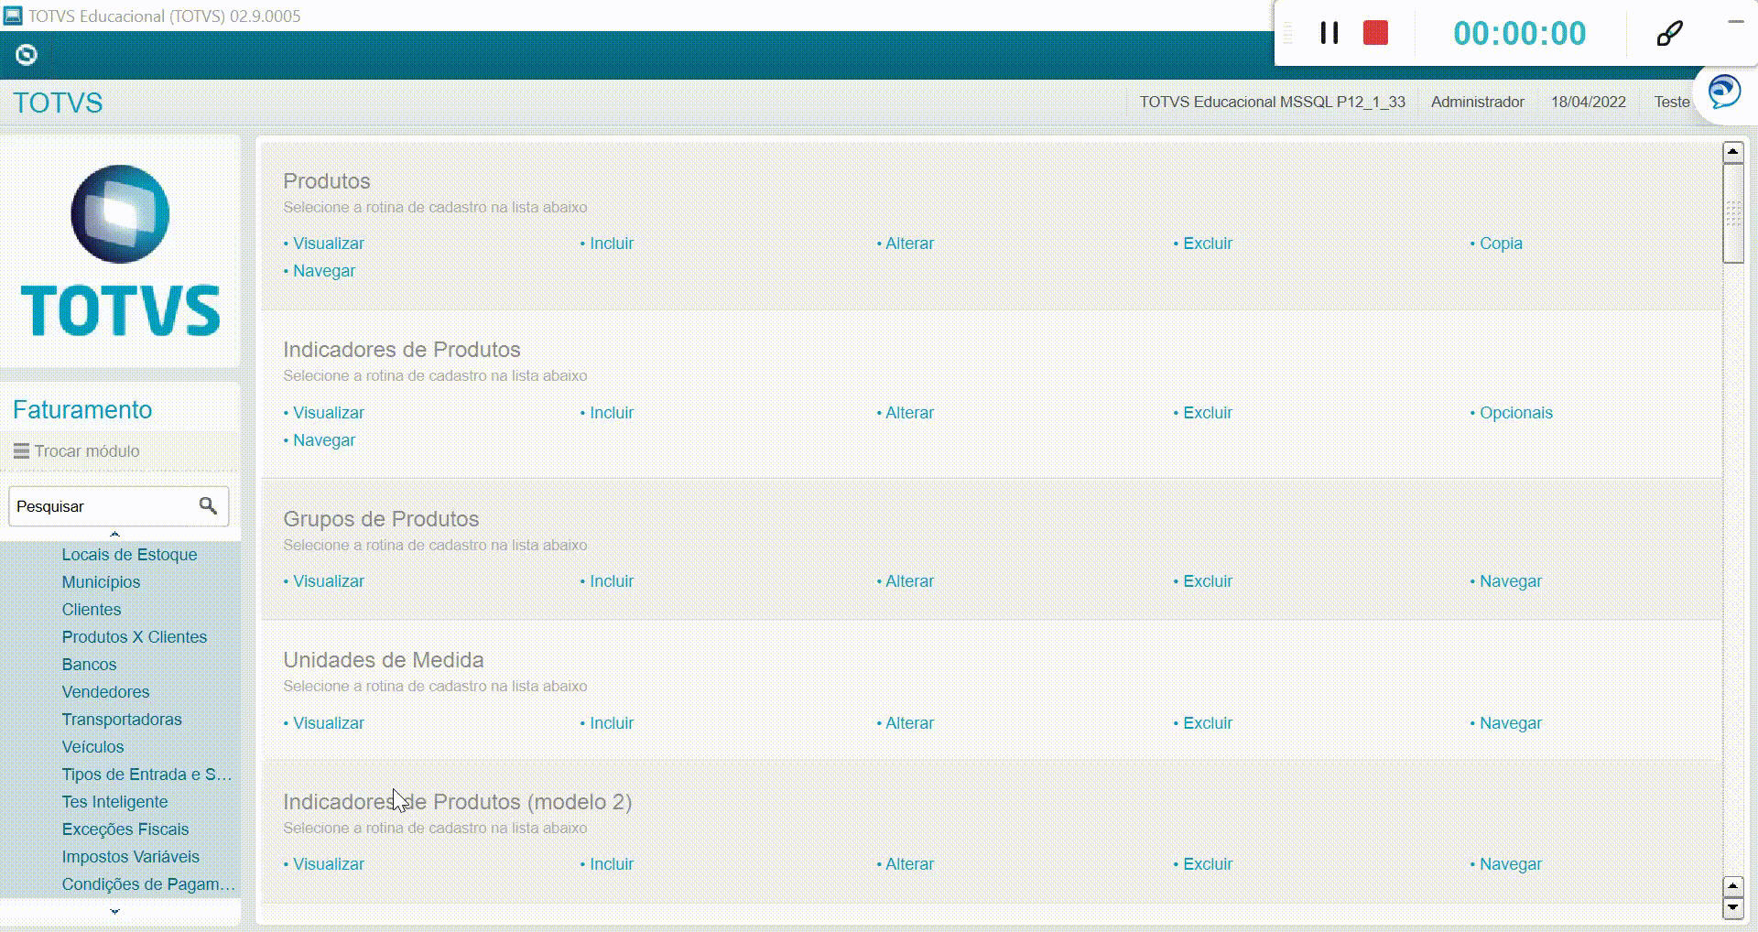Click Incluir under Indicadores de Produtos
This screenshot has height=932, width=1758.
click(612, 413)
